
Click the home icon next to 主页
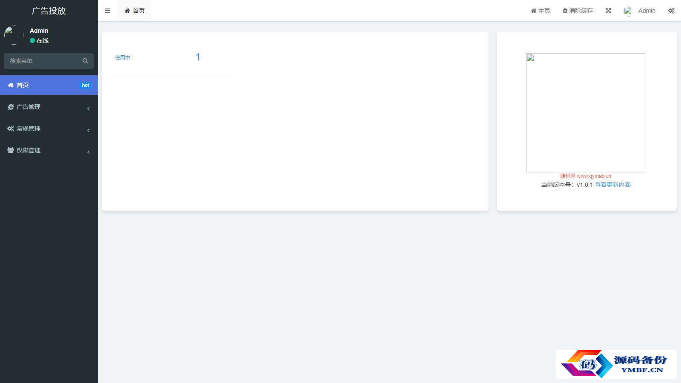534,11
